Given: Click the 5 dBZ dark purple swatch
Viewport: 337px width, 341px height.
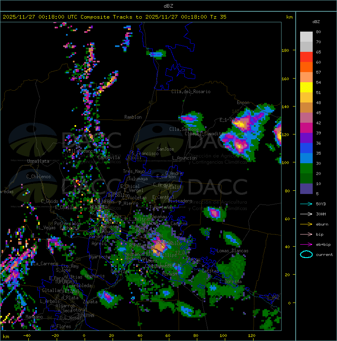Looking at the screenshot, I should (x=306, y=189).
